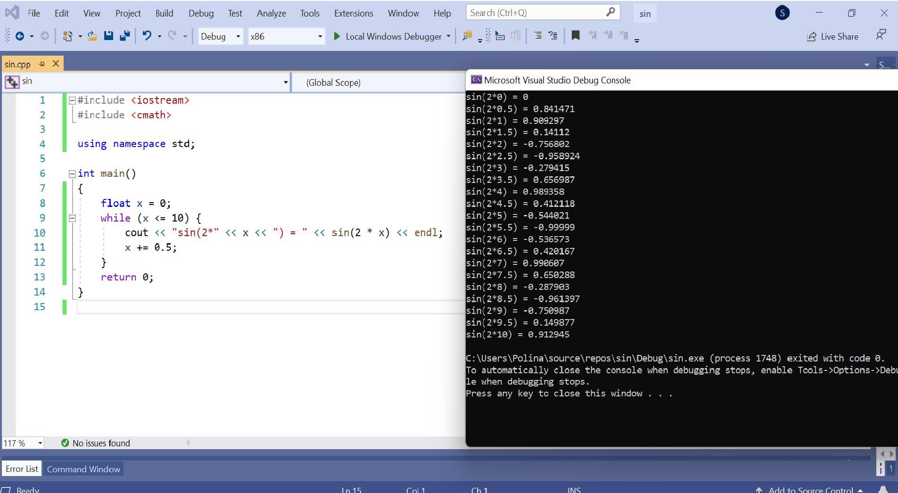Open the 117 % zoom level dropdown
The height and width of the screenshot is (493, 898).
click(x=40, y=443)
